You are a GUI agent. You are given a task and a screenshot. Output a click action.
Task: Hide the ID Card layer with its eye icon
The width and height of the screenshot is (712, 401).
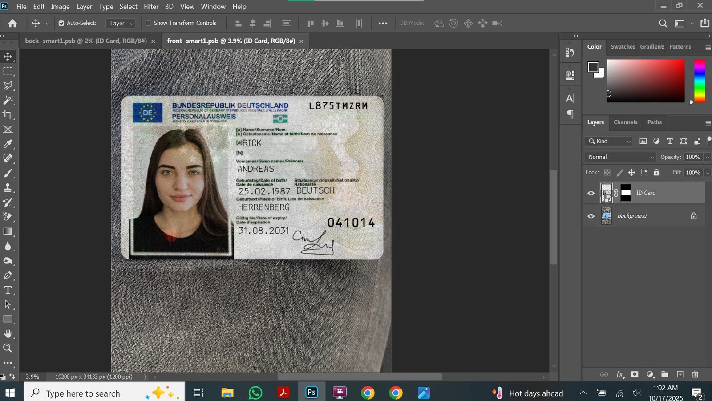pyautogui.click(x=591, y=193)
